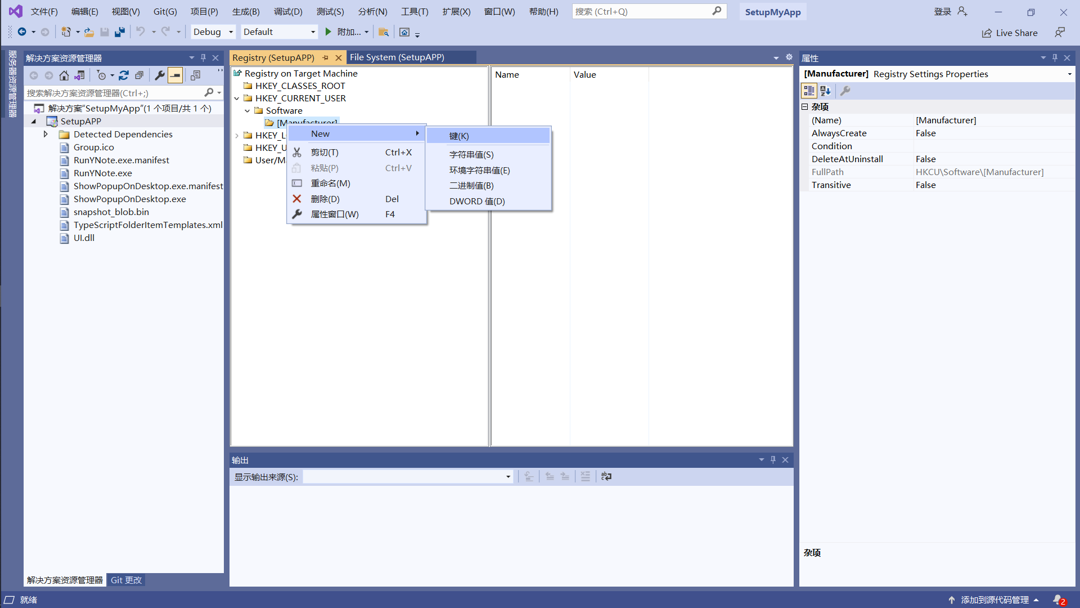The width and height of the screenshot is (1080, 608).
Task: Click the sync/refresh icon in Solution Explorer
Action: [x=124, y=75]
